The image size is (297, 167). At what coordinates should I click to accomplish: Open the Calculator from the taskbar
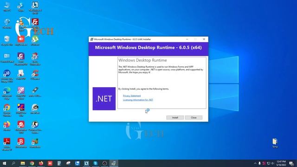click(59, 163)
